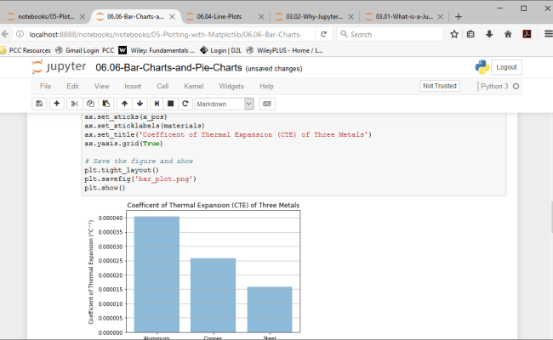Insert a cell below with the plus icon
Image resolution: width=553 pixels, height=340 pixels.
tap(56, 104)
